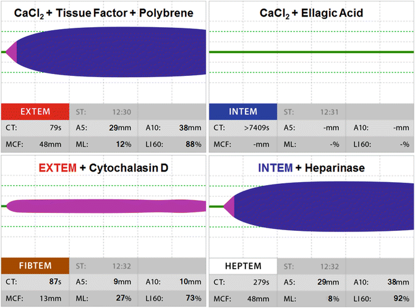Click the 'INTEM + Heparinase' heading
Viewport: 415px width, 308px height.
click(x=312, y=167)
